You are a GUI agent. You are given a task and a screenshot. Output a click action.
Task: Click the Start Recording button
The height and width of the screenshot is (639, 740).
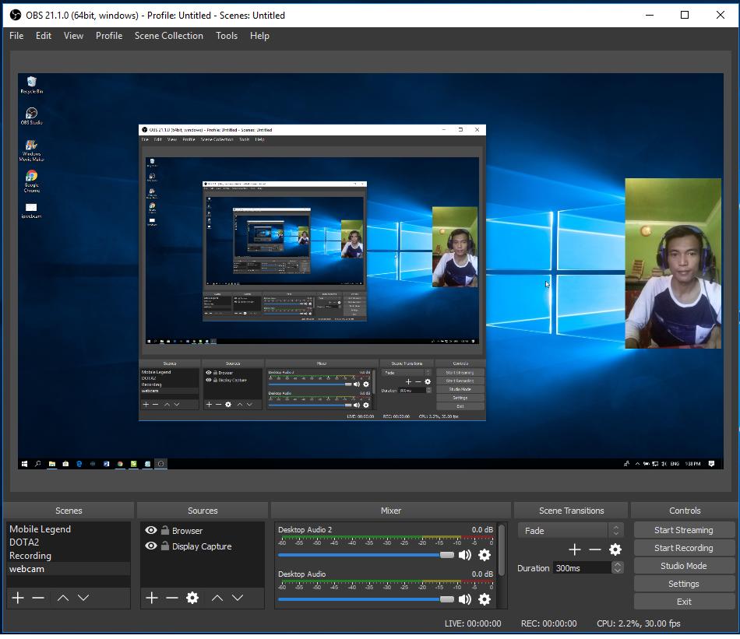click(683, 548)
